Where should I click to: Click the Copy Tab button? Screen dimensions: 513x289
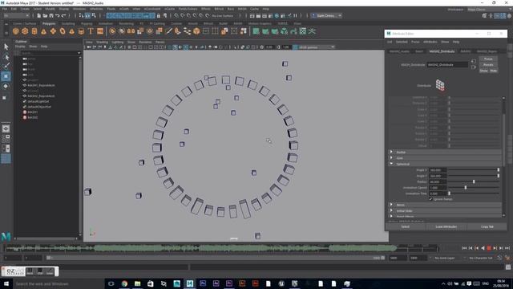pos(487,226)
